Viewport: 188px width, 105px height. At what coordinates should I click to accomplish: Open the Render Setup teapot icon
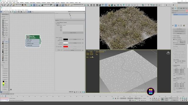point(109,5)
